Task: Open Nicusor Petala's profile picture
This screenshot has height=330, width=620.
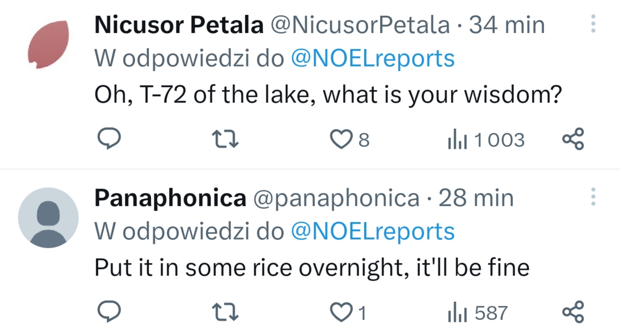Action: pyautogui.click(x=48, y=45)
